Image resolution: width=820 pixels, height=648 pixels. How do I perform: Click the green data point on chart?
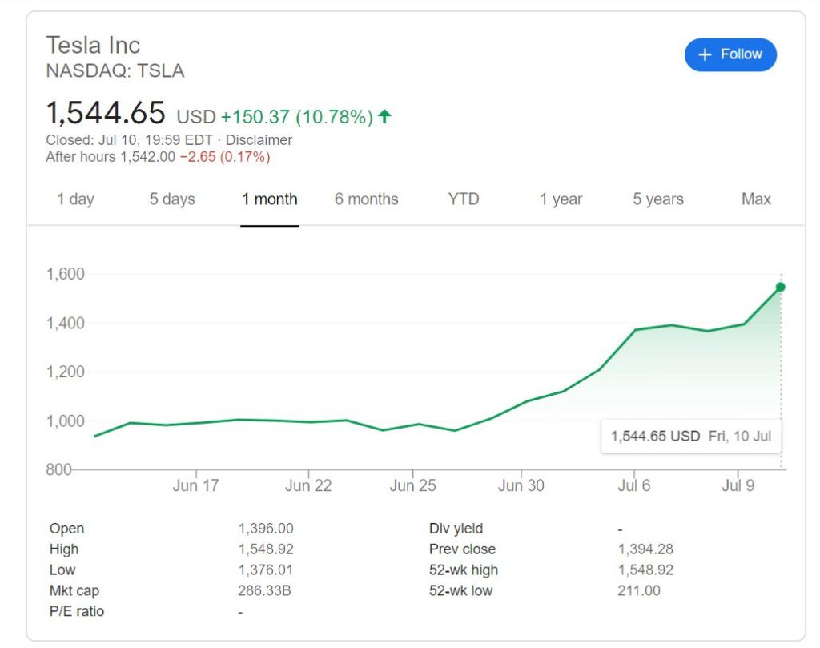(x=780, y=287)
